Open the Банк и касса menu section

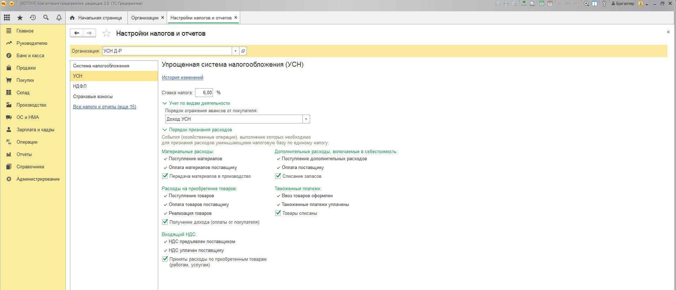pyautogui.click(x=30, y=56)
